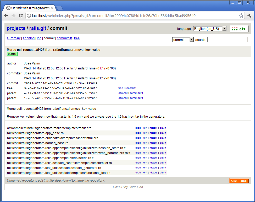Viewport: 255px width, 202px height.
Task: Navigate back using the back arrow
Action: click(6, 15)
